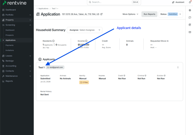Click the Test 1 applicant name
This screenshot has height=135, width=193.
tap(41, 67)
